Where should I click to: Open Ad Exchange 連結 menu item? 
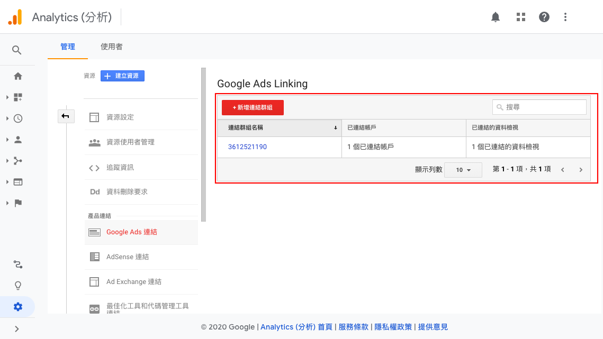(x=141, y=282)
